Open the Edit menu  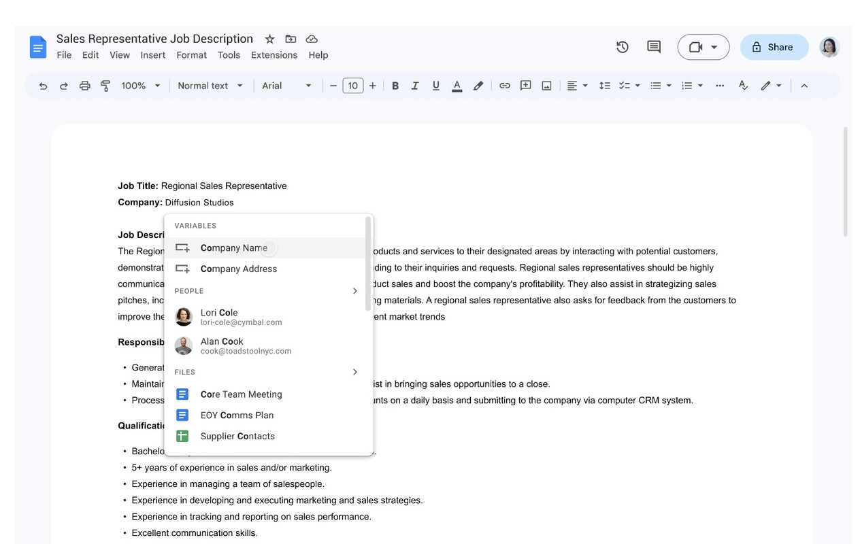pos(90,55)
